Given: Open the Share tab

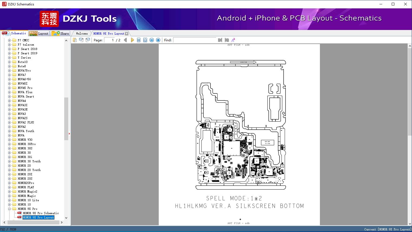Looking at the screenshot, I should click(60, 33).
